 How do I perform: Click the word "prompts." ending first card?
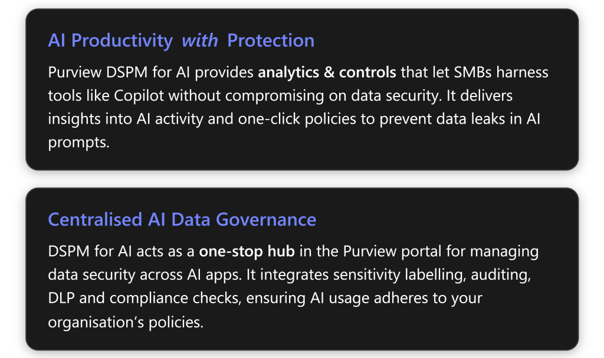pyautogui.click(x=79, y=142)
